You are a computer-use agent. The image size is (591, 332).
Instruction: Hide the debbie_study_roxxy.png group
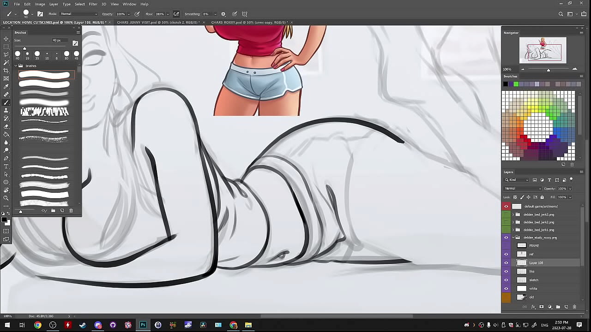(x=506, y=237)
